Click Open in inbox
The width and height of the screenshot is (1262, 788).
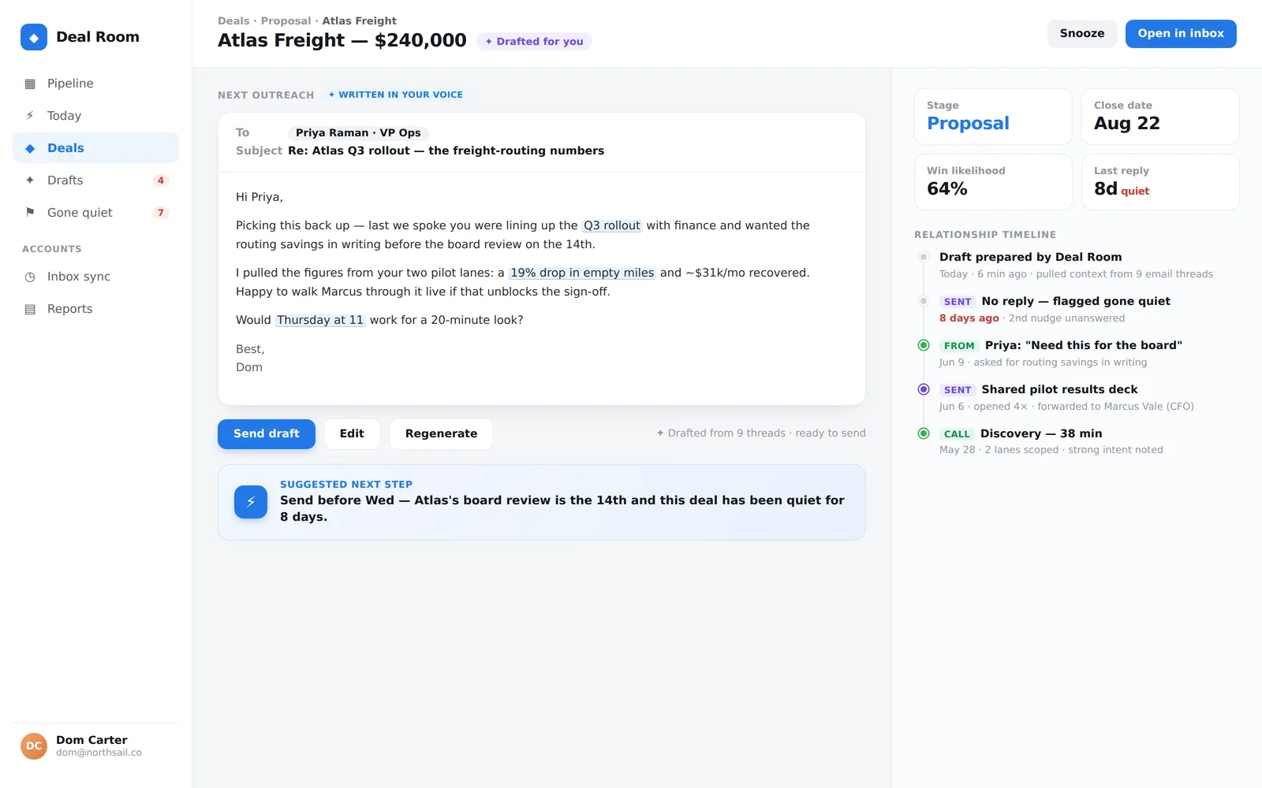pyautogui.click(x=1181, y=34)
